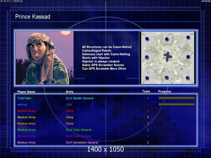
Task: Click the red 'Medium Army' player name
Action: (x=26, y=111)
